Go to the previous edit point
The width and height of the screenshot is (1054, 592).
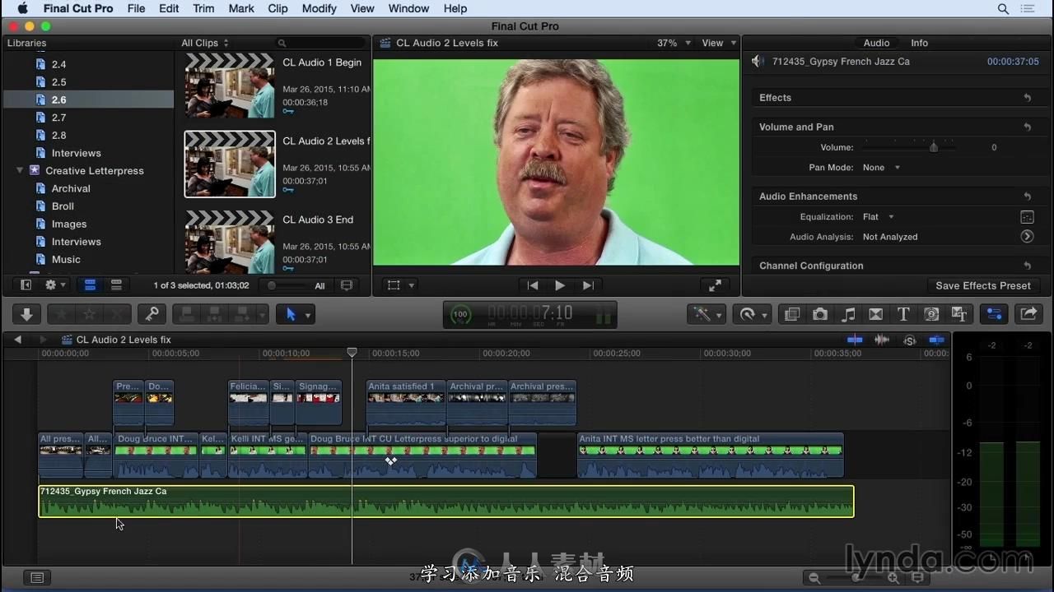533,285
